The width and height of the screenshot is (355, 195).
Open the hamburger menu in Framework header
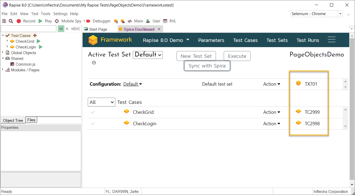tap(332, 40)
